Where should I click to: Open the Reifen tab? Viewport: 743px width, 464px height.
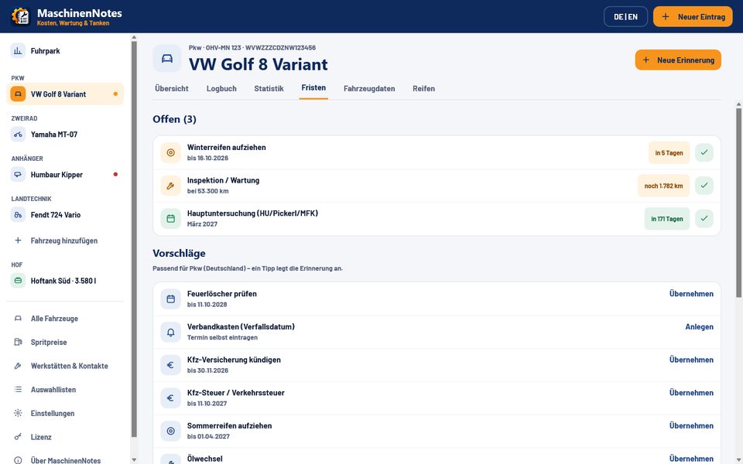click(x=423, y=88)
